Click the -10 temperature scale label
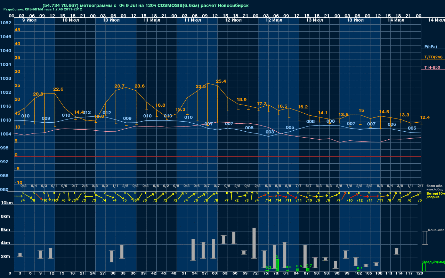 point(18,183)
